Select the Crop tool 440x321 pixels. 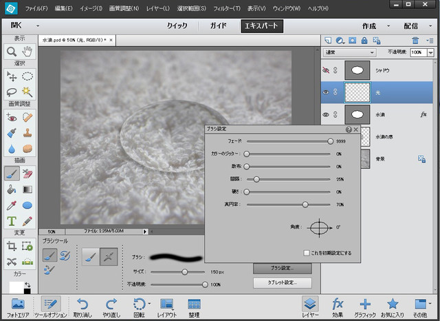[12, 246]
